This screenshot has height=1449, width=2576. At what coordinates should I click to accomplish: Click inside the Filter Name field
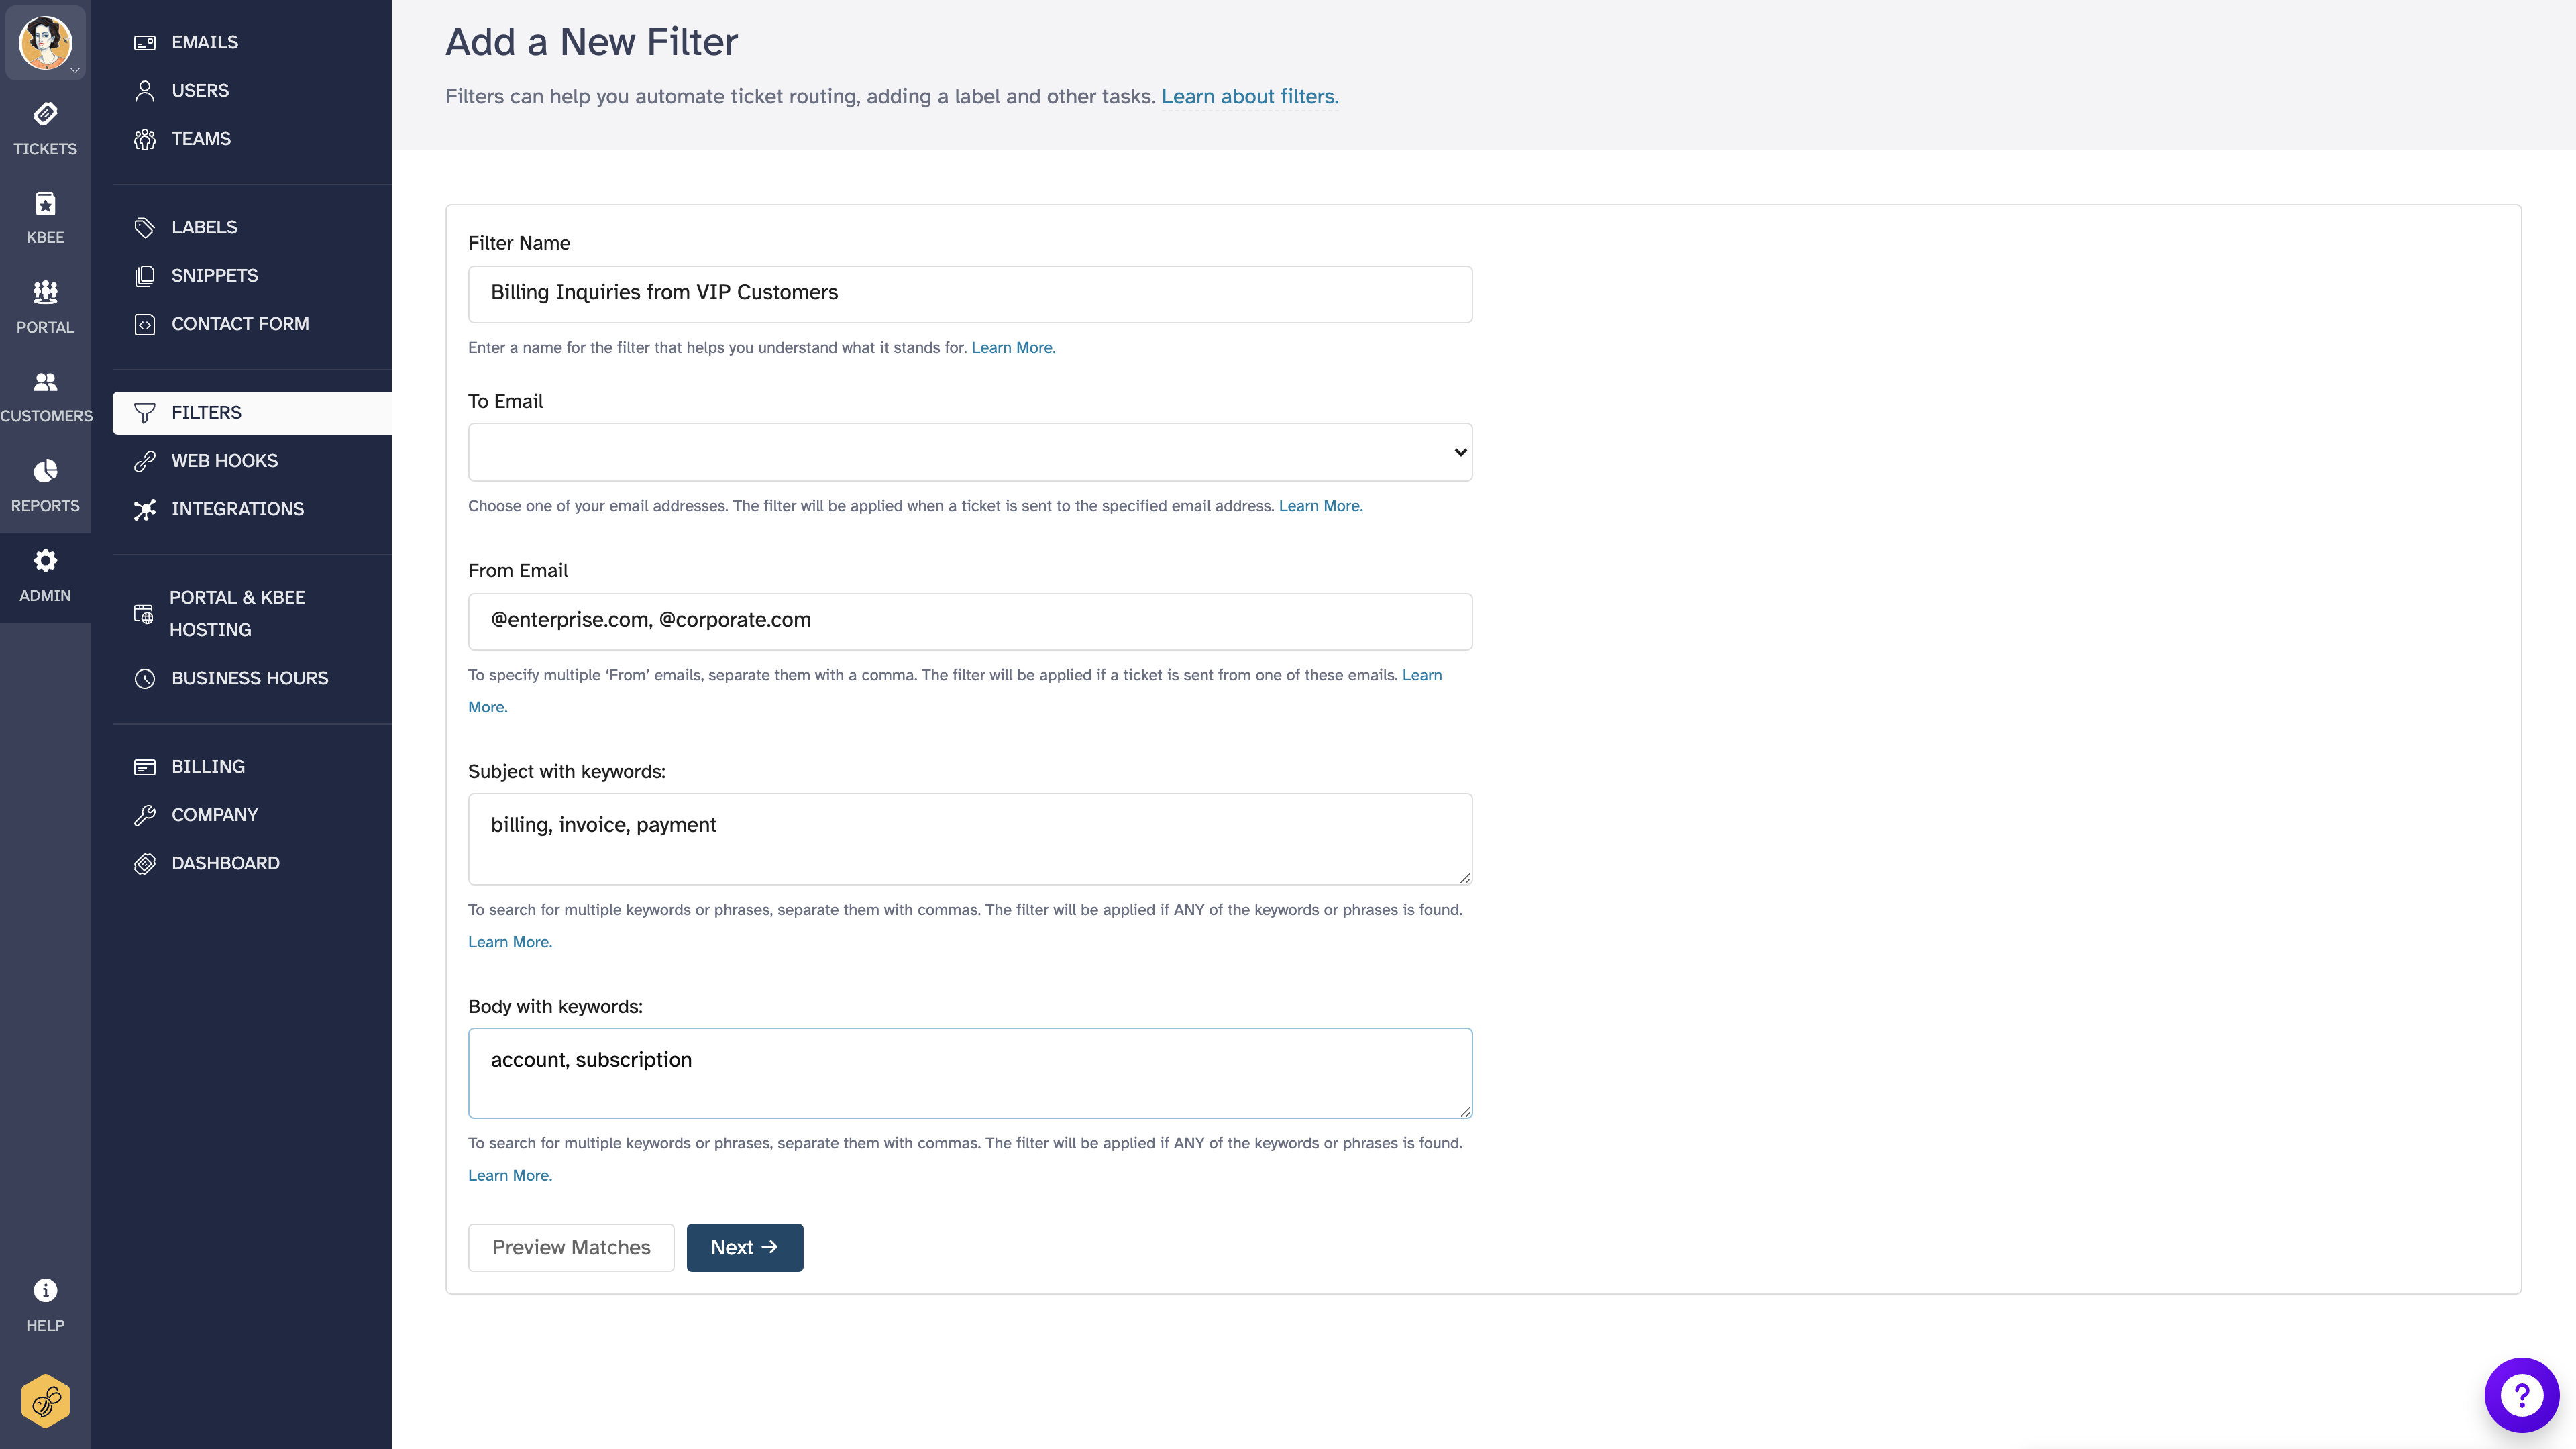968,293
